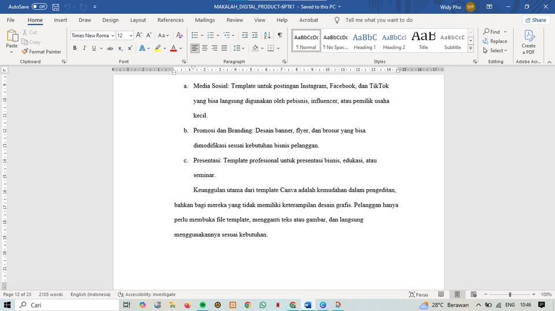Click Clear All Formatting icon

click(179, 35)
